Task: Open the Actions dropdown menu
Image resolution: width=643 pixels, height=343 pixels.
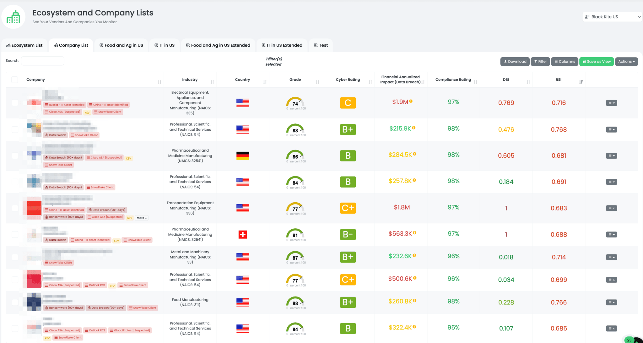Action: (x=626, y=62)
